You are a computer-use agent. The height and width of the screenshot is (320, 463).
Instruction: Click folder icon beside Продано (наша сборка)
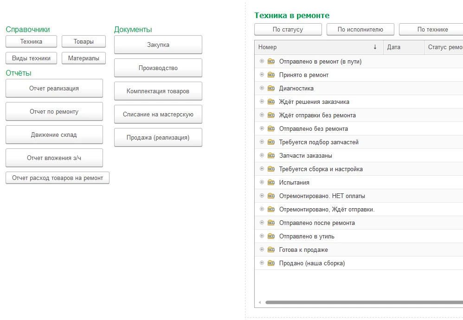point(271,263)
